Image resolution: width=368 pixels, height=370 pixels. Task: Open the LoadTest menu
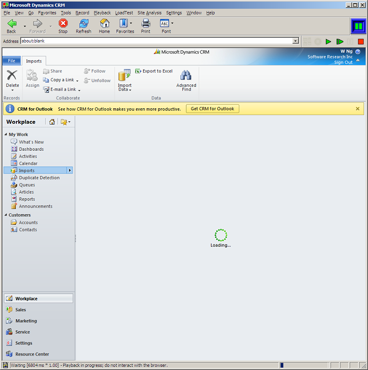[124, 13]
